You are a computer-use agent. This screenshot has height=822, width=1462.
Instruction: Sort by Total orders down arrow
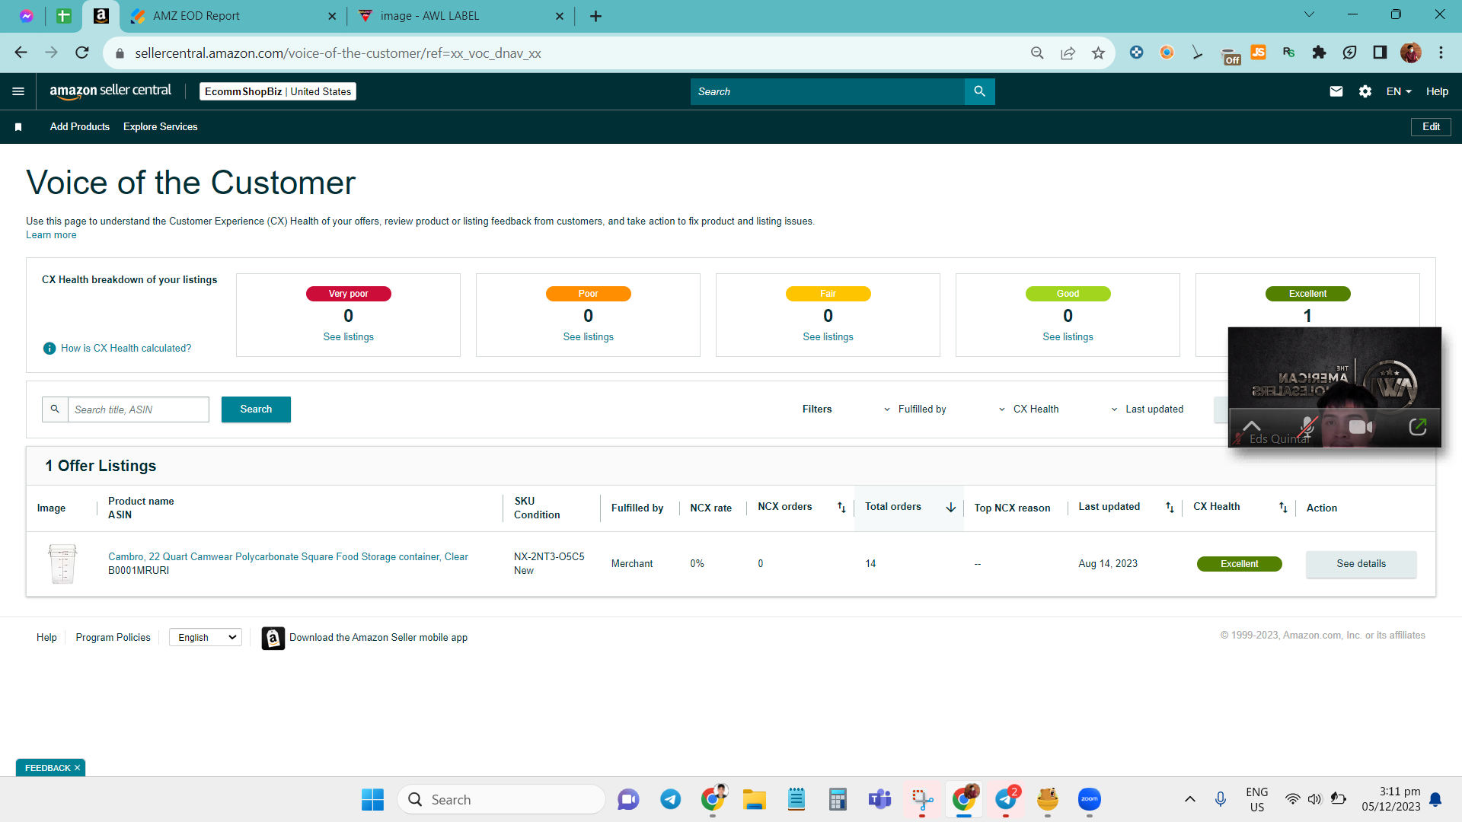point(951,508)
